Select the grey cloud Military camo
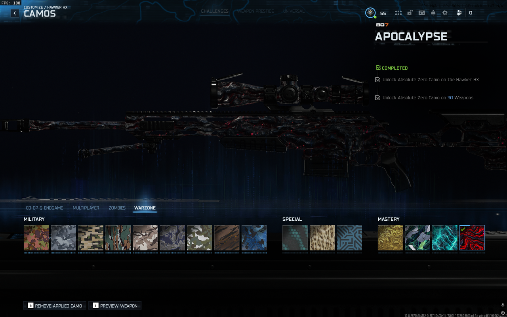 pyautogui.click(x=63, y=238)
